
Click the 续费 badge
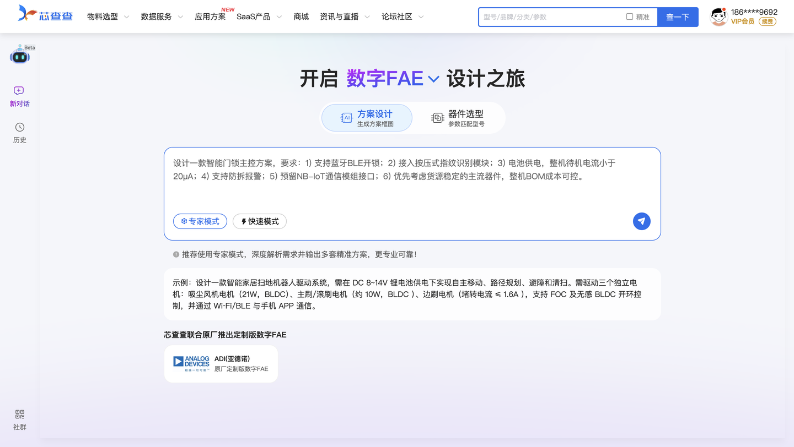click(767, 21)
